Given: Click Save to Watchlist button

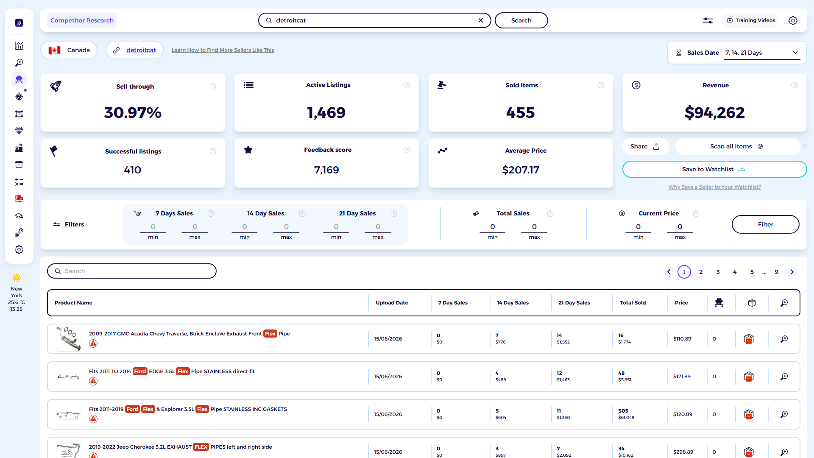Looking at the screenshot, I should click(x=714, y=169).
